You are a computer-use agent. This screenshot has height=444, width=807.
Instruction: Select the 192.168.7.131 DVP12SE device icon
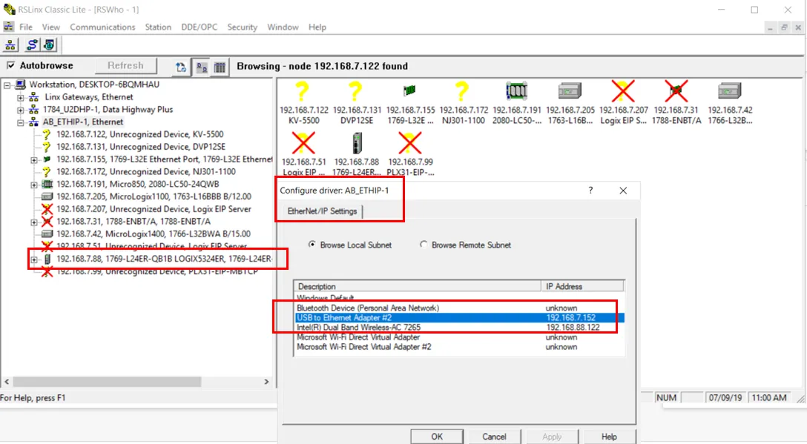pos(356,92)
